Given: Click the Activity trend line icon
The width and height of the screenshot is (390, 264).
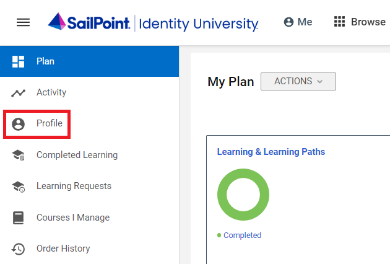Looking at the screenshot, I should coord(18,93).
